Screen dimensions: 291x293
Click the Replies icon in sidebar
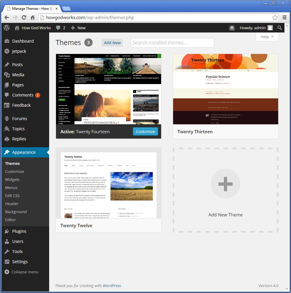point(7,139)
